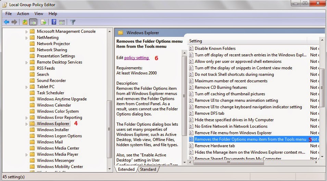Open the File menu
The height and width of the screenshot is (181, 327).
click(x=9, y=14)
